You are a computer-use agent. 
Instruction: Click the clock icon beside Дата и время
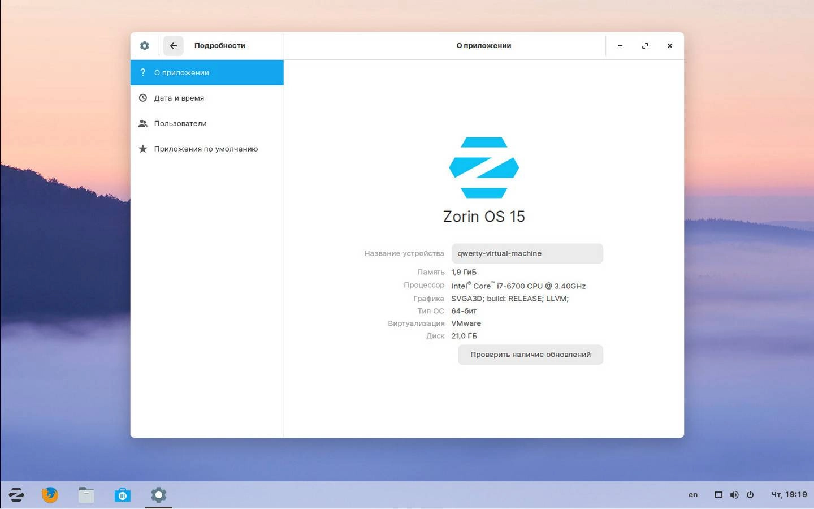click(x=143, y=98)
